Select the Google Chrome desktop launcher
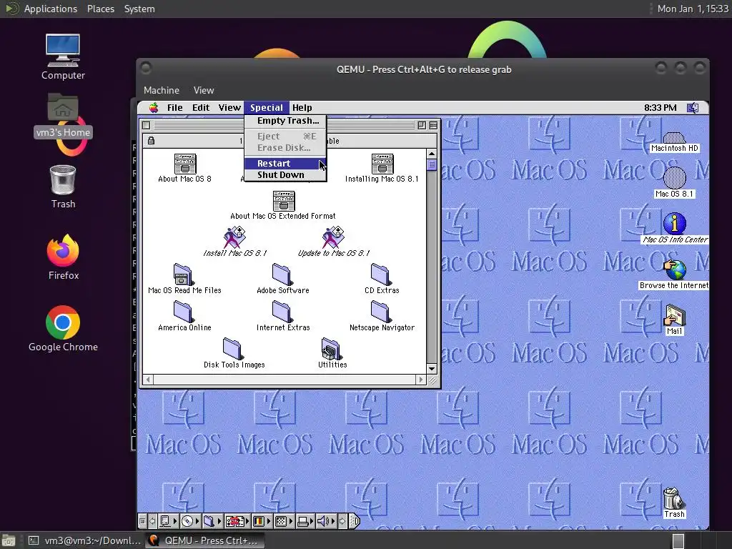 click(x=63, y=329)
